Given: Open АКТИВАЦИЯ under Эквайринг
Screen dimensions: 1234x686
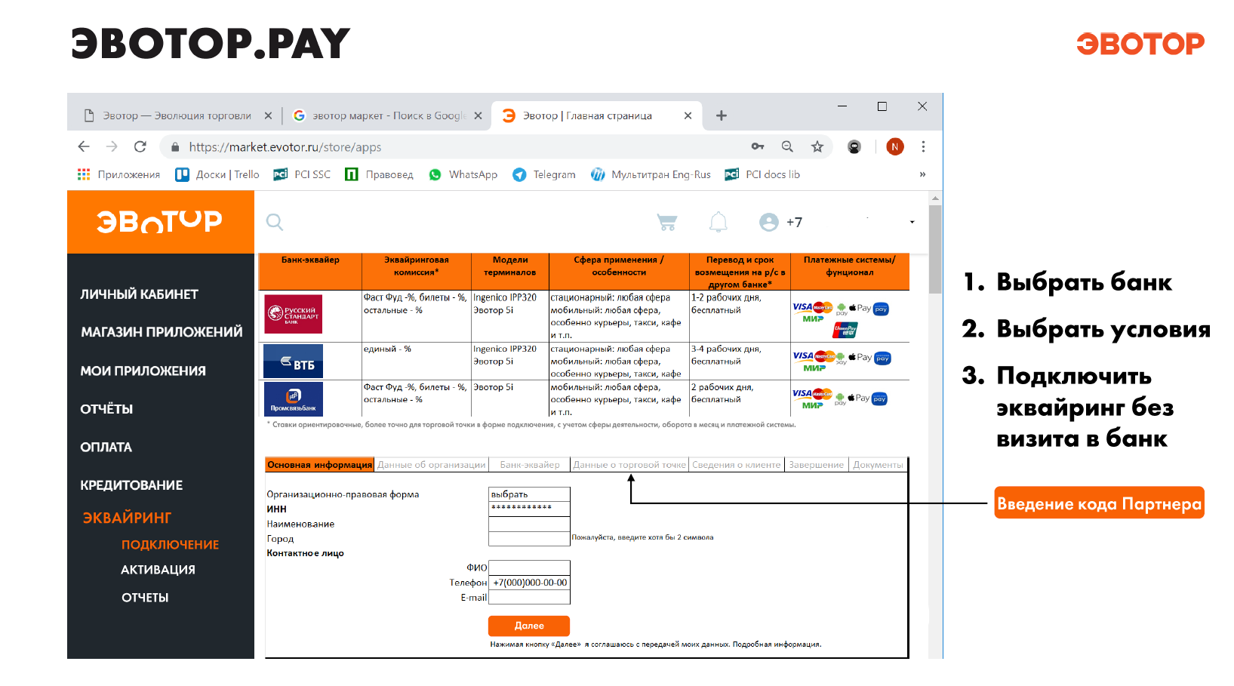Looking at the screenshot, I should click(158, 570).
